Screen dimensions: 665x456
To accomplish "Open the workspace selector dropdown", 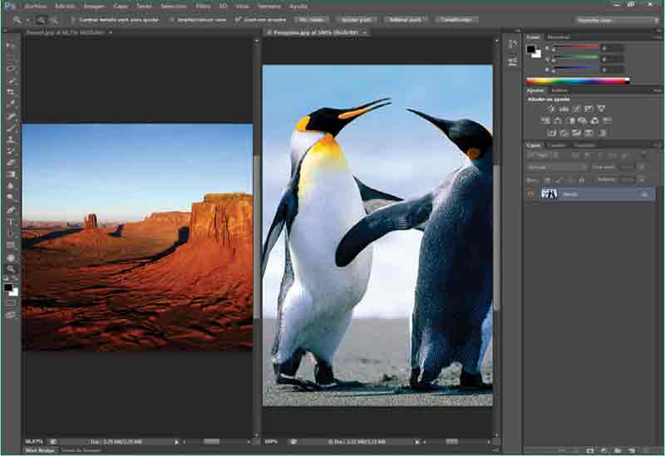I will (616, 19).
